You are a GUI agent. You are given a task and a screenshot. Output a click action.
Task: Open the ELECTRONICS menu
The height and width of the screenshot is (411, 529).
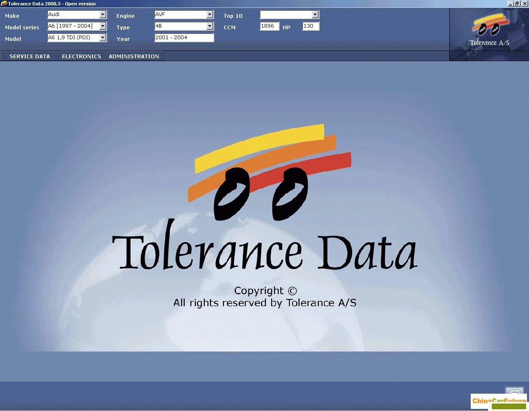81,56
